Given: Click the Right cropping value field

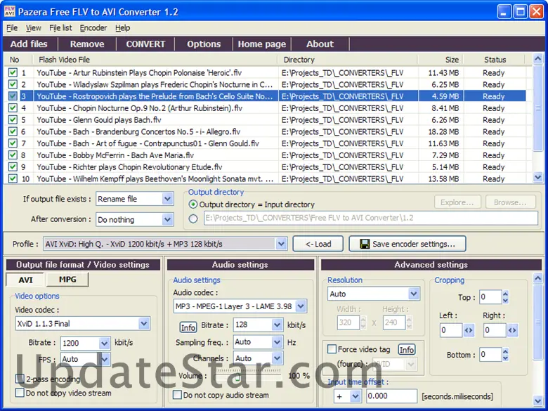Looking at the screenshot, I should pos(495,330).
